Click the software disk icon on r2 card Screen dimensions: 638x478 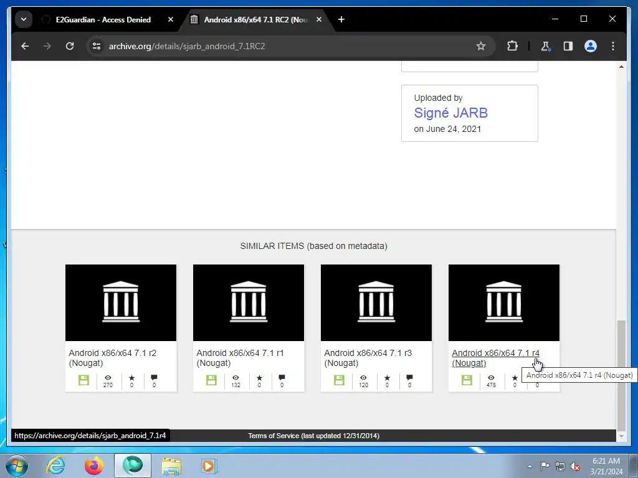coord(84,380)
